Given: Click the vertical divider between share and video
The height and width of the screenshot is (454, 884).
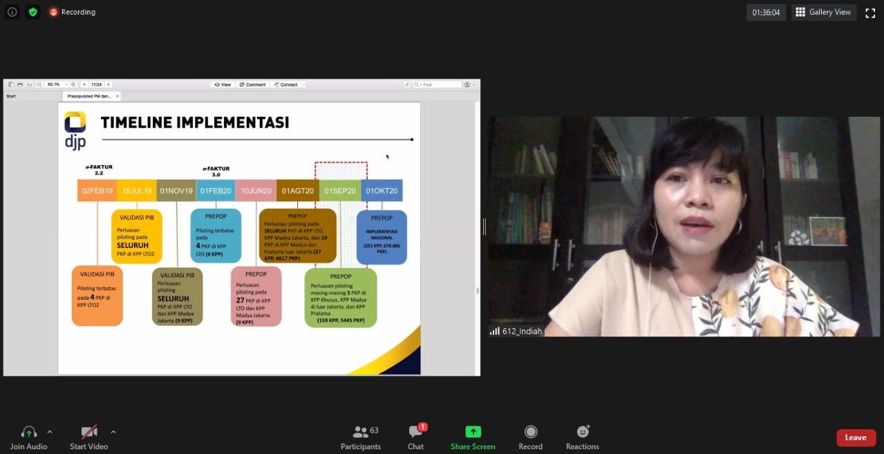Looking at the screenshot, I should [x=484, y=227].
